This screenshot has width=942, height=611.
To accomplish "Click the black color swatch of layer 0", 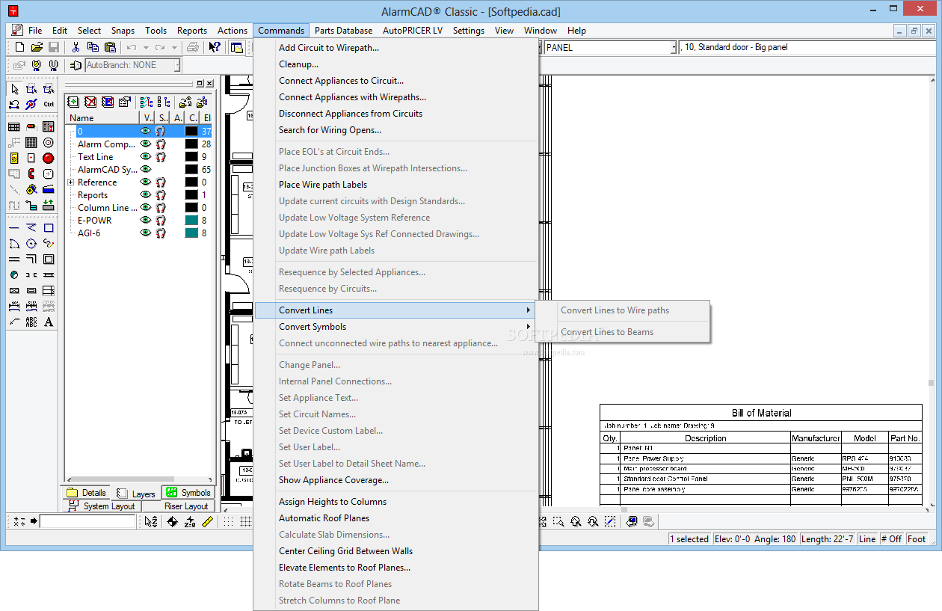I will (191, 131).
